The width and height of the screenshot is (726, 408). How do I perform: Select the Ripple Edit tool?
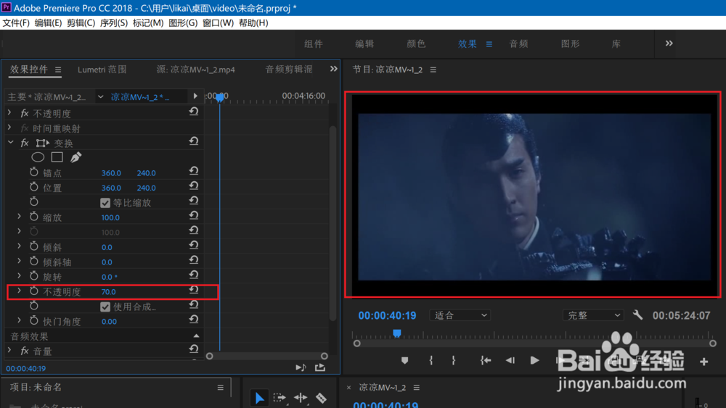[301, 398]
